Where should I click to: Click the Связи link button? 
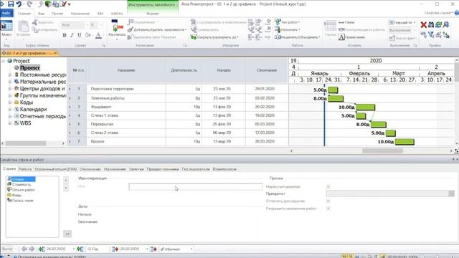pyautogui.click(x=346, y=22)
